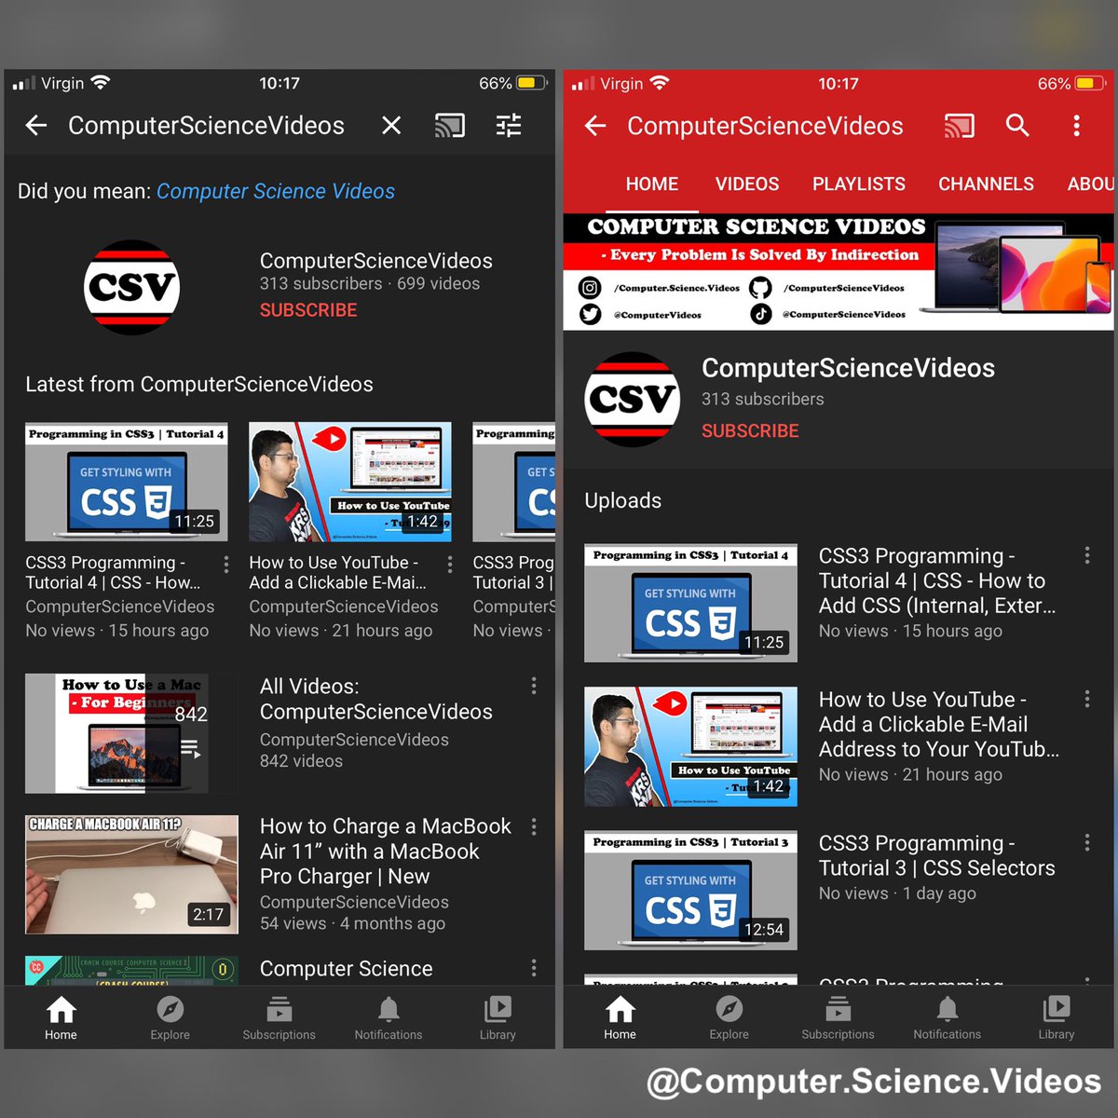Tap Subscriptions in the right bottom navigation
This screenshot has width=1118, height=1118.
tap(838, 1018)
